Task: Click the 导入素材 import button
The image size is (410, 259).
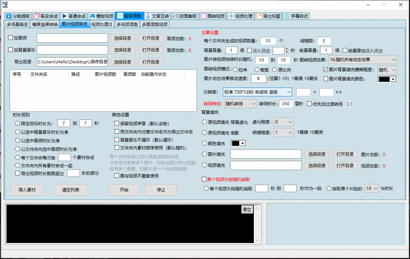Action: point(27,190)
